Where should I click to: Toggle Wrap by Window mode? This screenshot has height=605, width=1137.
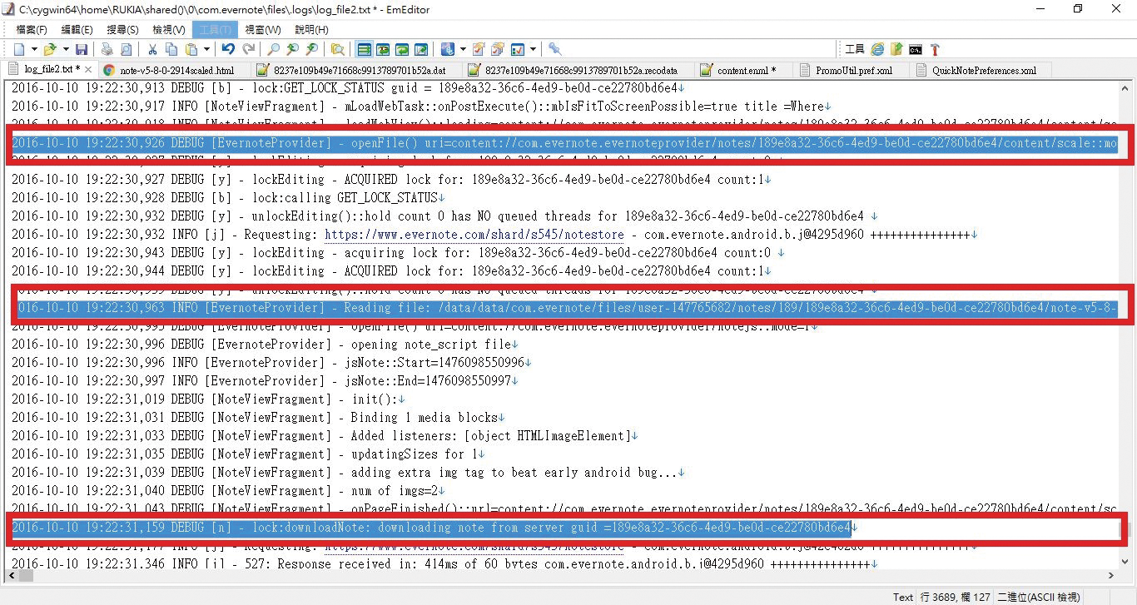(402, 49)
